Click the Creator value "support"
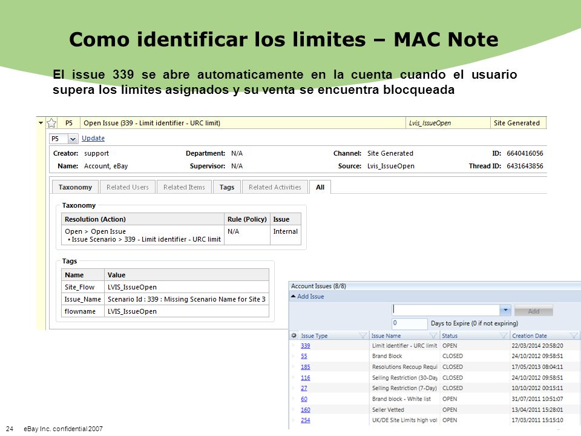This screenshot has height=436, width=581. click(x=96, y=153)
